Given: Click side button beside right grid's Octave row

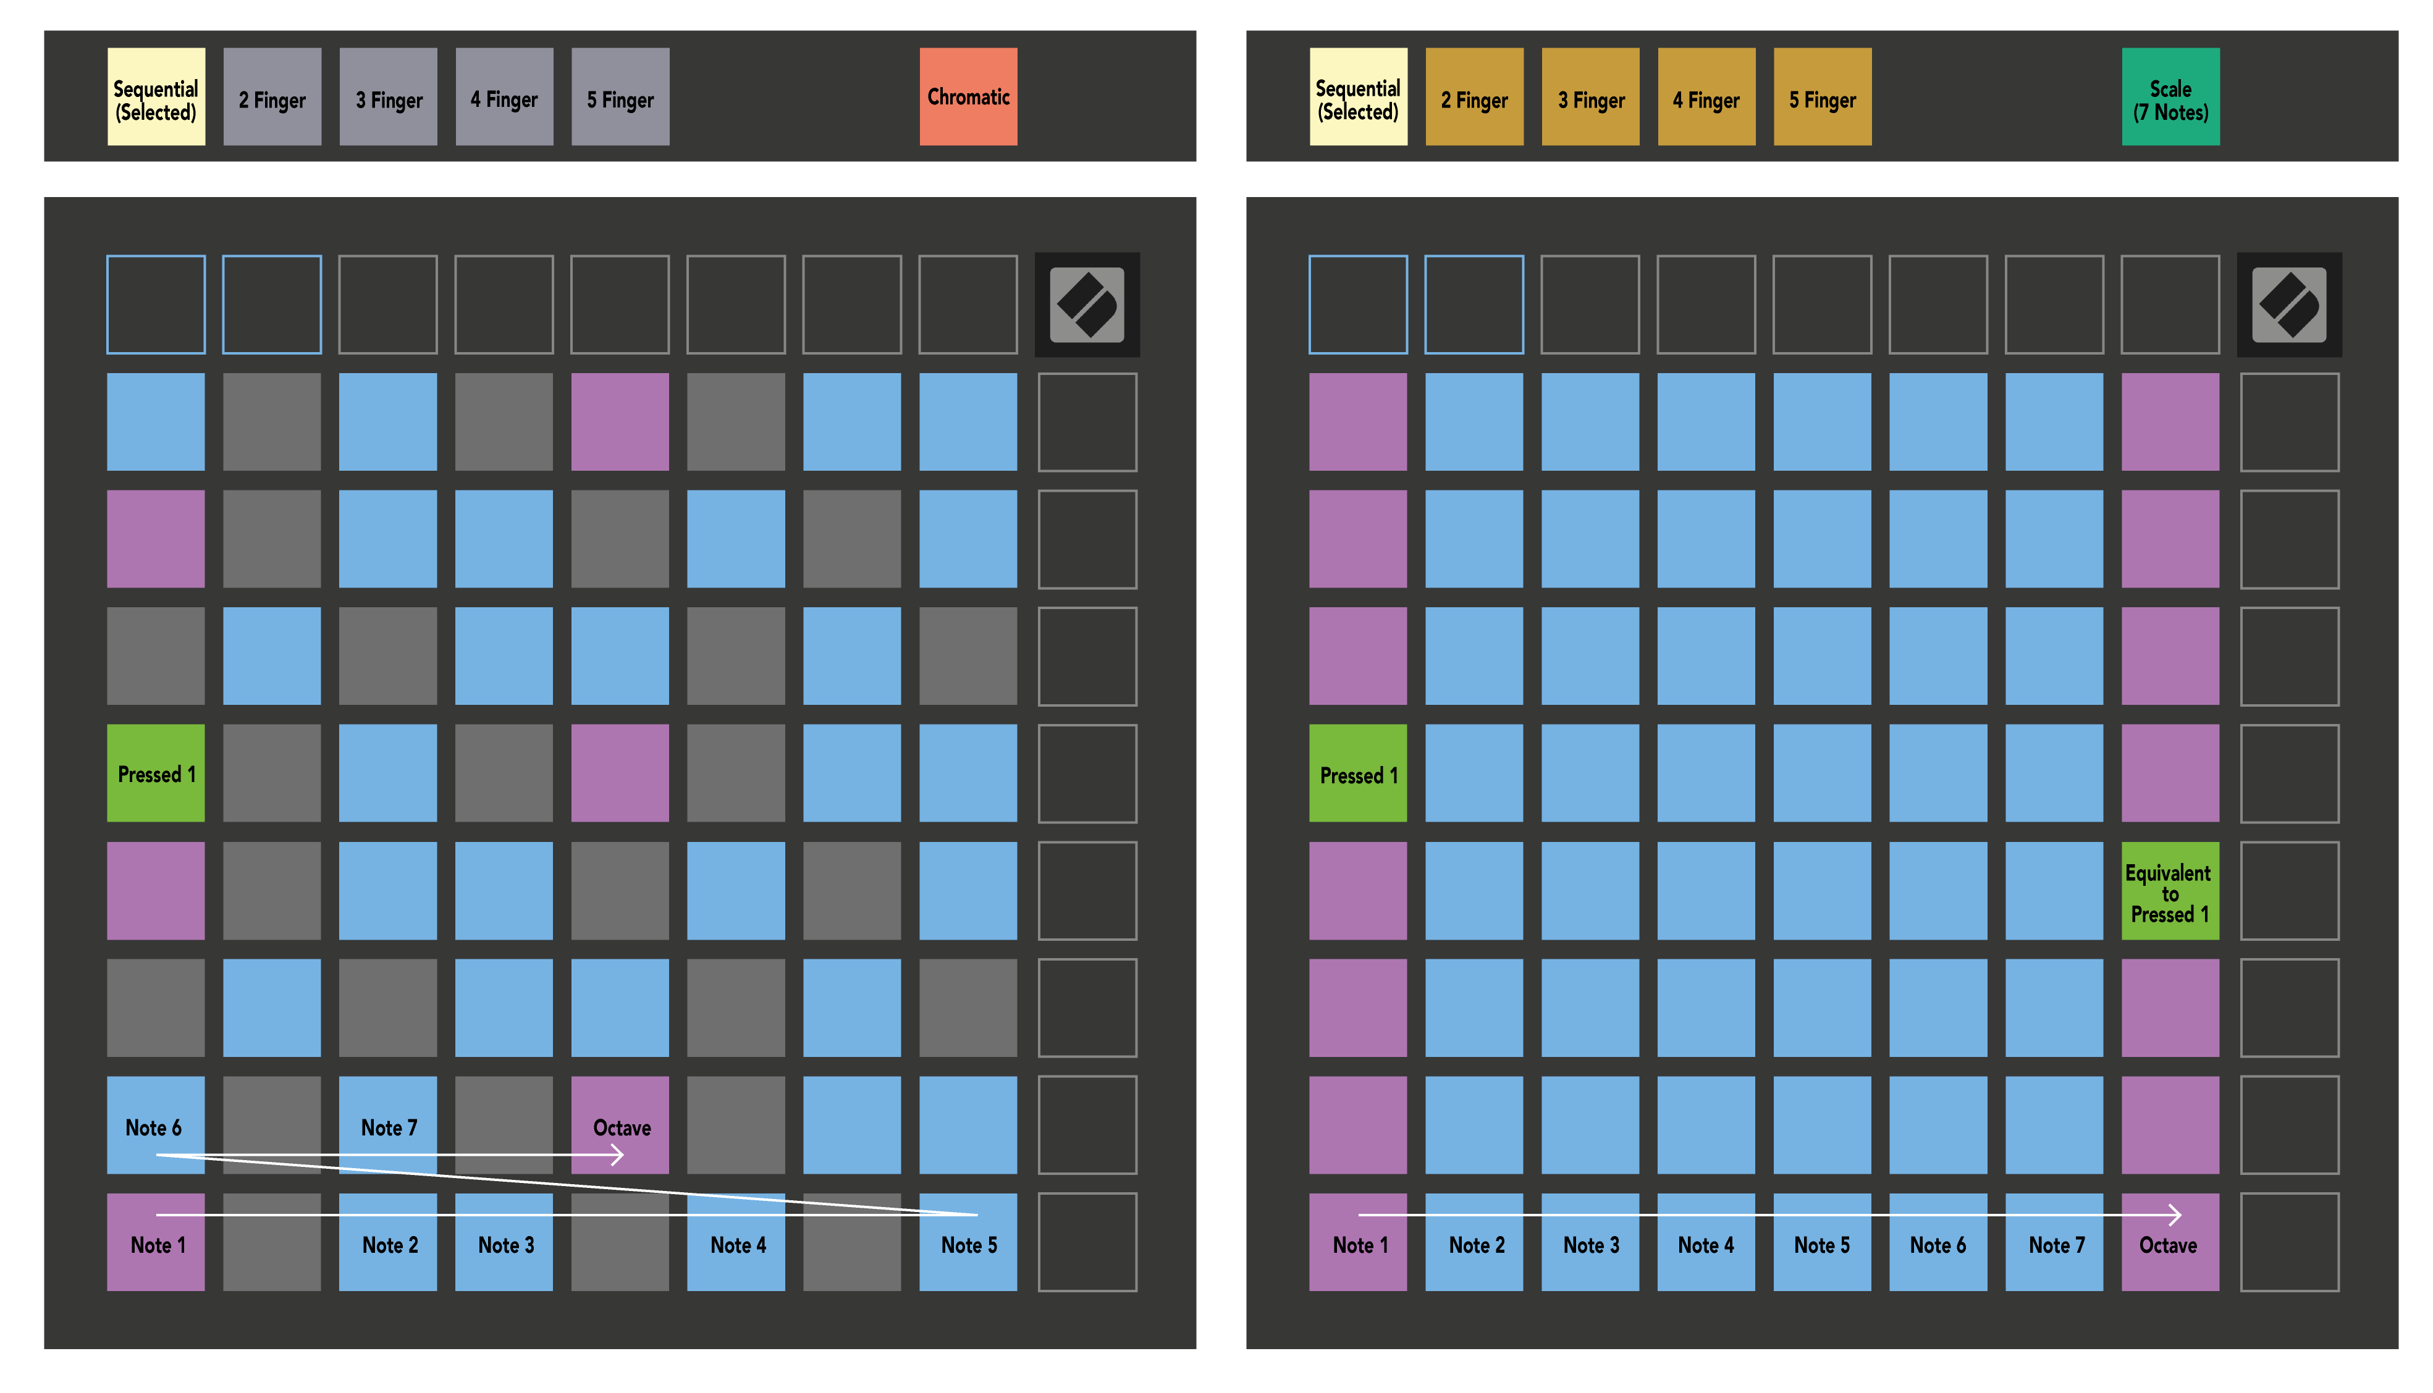Looking at the screenshot, I should click(x=2288, y=1242).
